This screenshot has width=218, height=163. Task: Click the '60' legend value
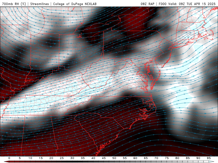pos(135,158)
